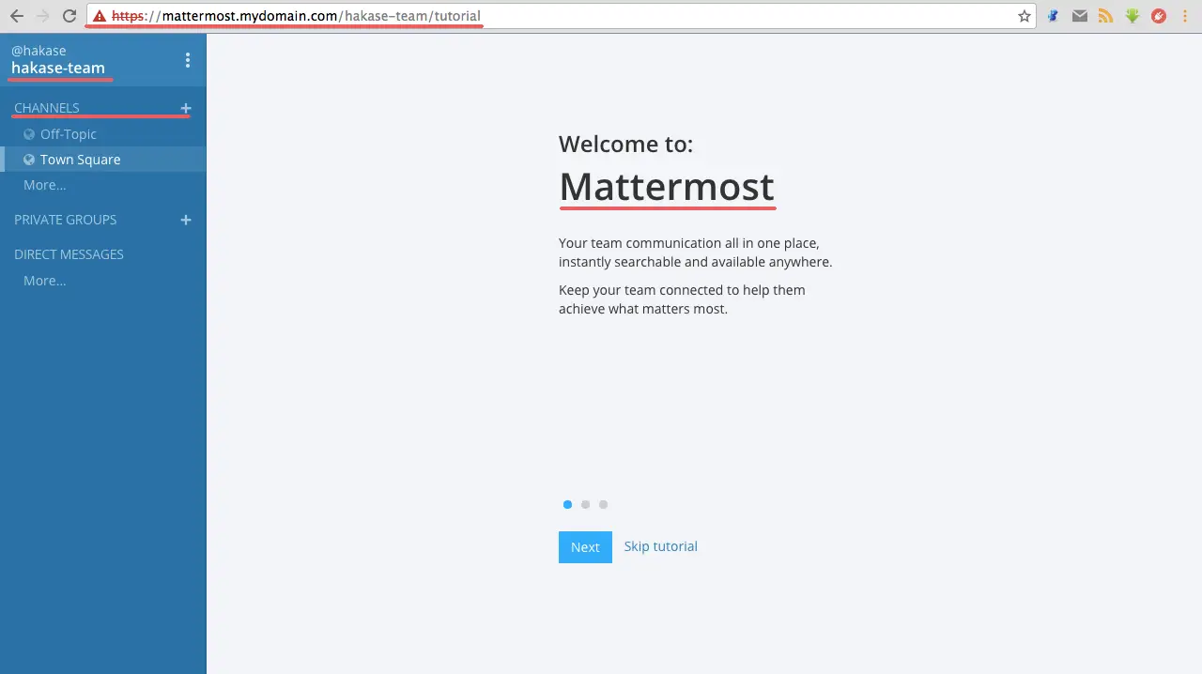Skip the tutorial
Viewport: 1202px width, 674px height.
click(x=661, y=546)
